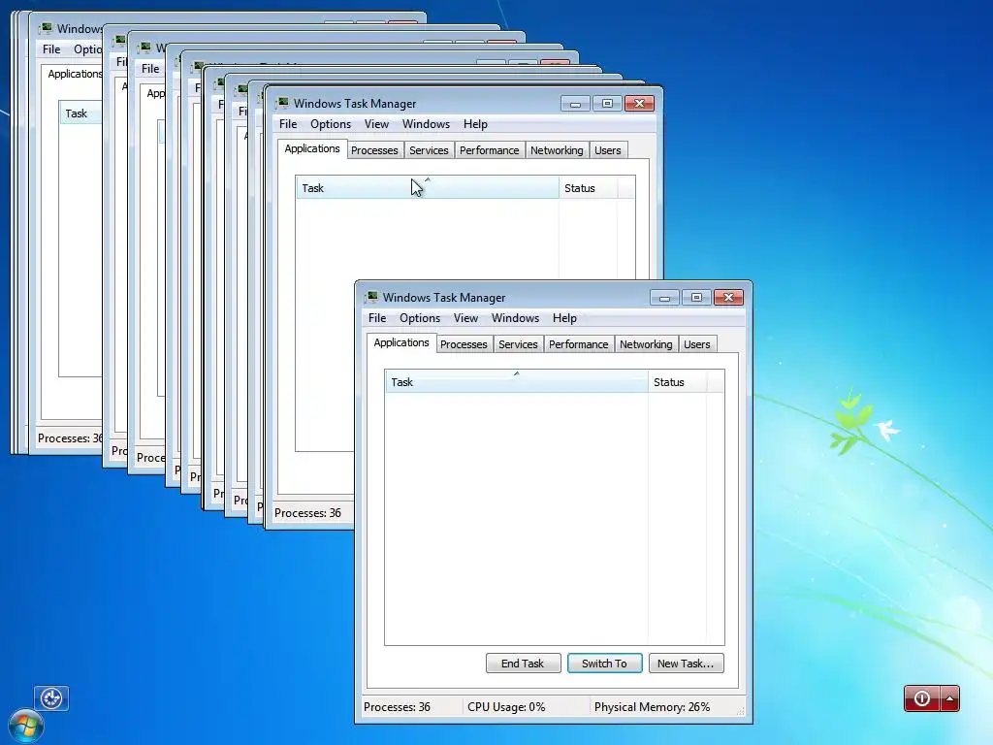This screenshot has height=745, width=993.
Task: Click End Task button
Action: (x=523, y=664)
